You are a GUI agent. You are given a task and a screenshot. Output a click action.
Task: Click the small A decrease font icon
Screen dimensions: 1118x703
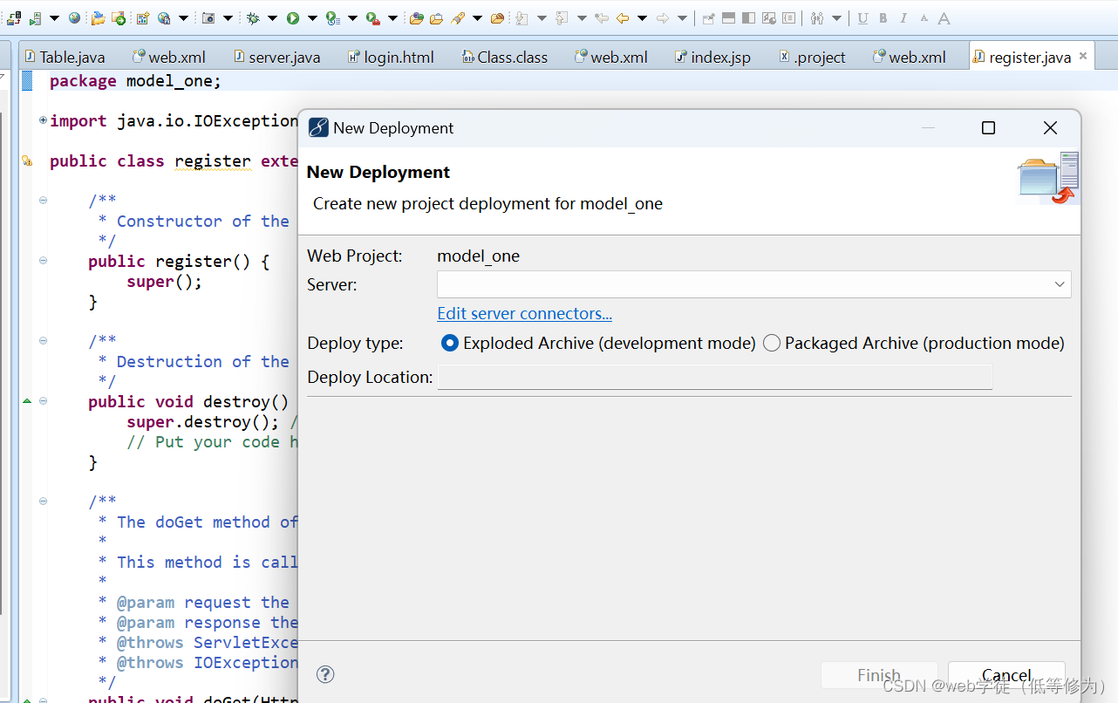pyautogui.click(x=924, y=18)
